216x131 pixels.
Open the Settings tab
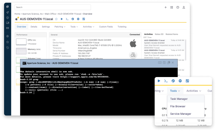pos(46,27)
